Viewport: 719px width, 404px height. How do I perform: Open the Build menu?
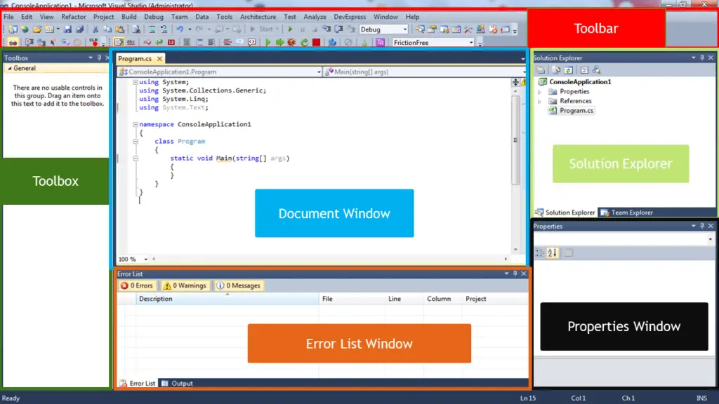click(129, 17)
